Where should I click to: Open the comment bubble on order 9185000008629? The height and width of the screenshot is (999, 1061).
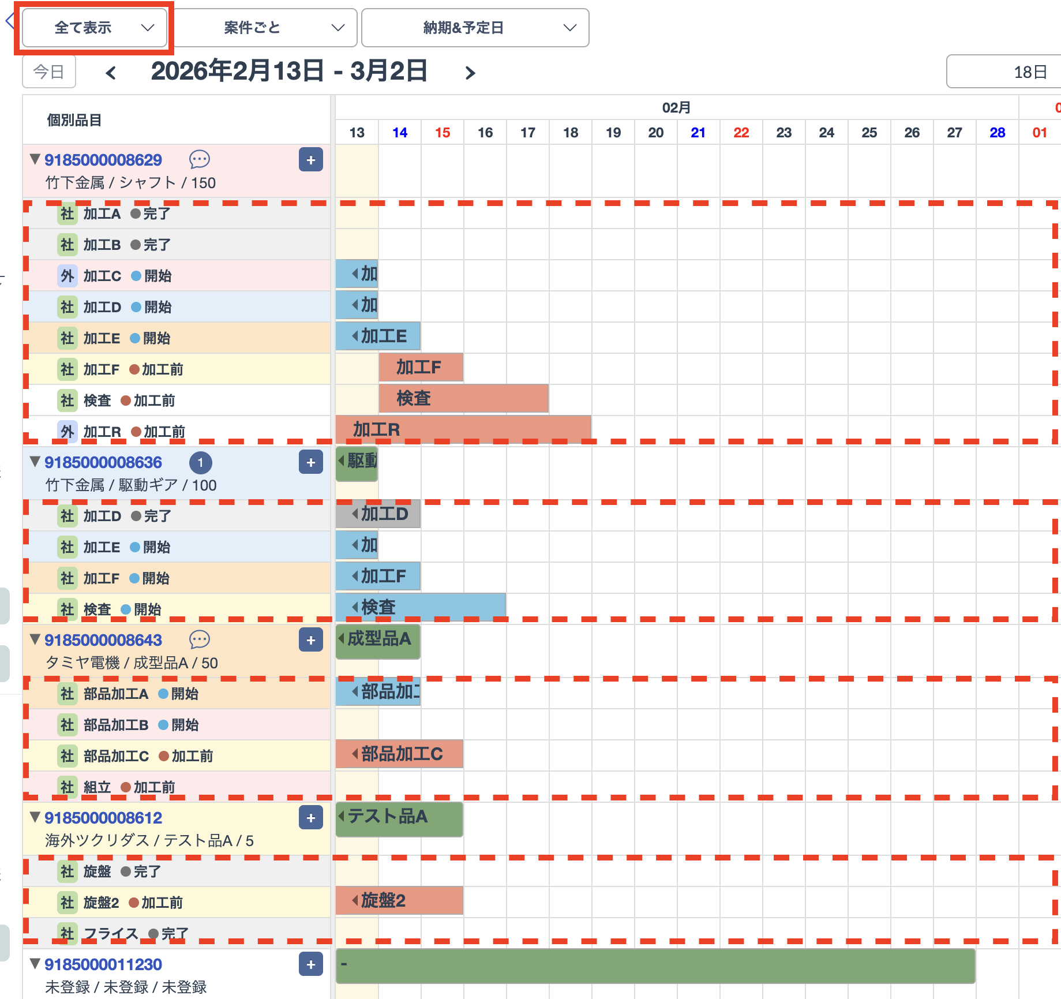pyautogui.click(x=200, y=159)
